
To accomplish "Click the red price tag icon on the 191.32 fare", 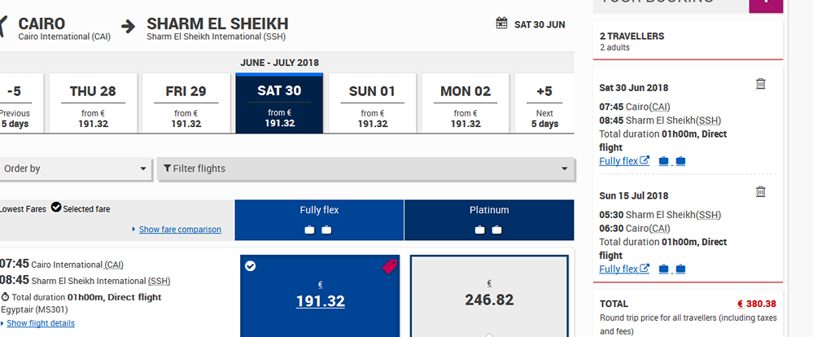I will point(390,266).
